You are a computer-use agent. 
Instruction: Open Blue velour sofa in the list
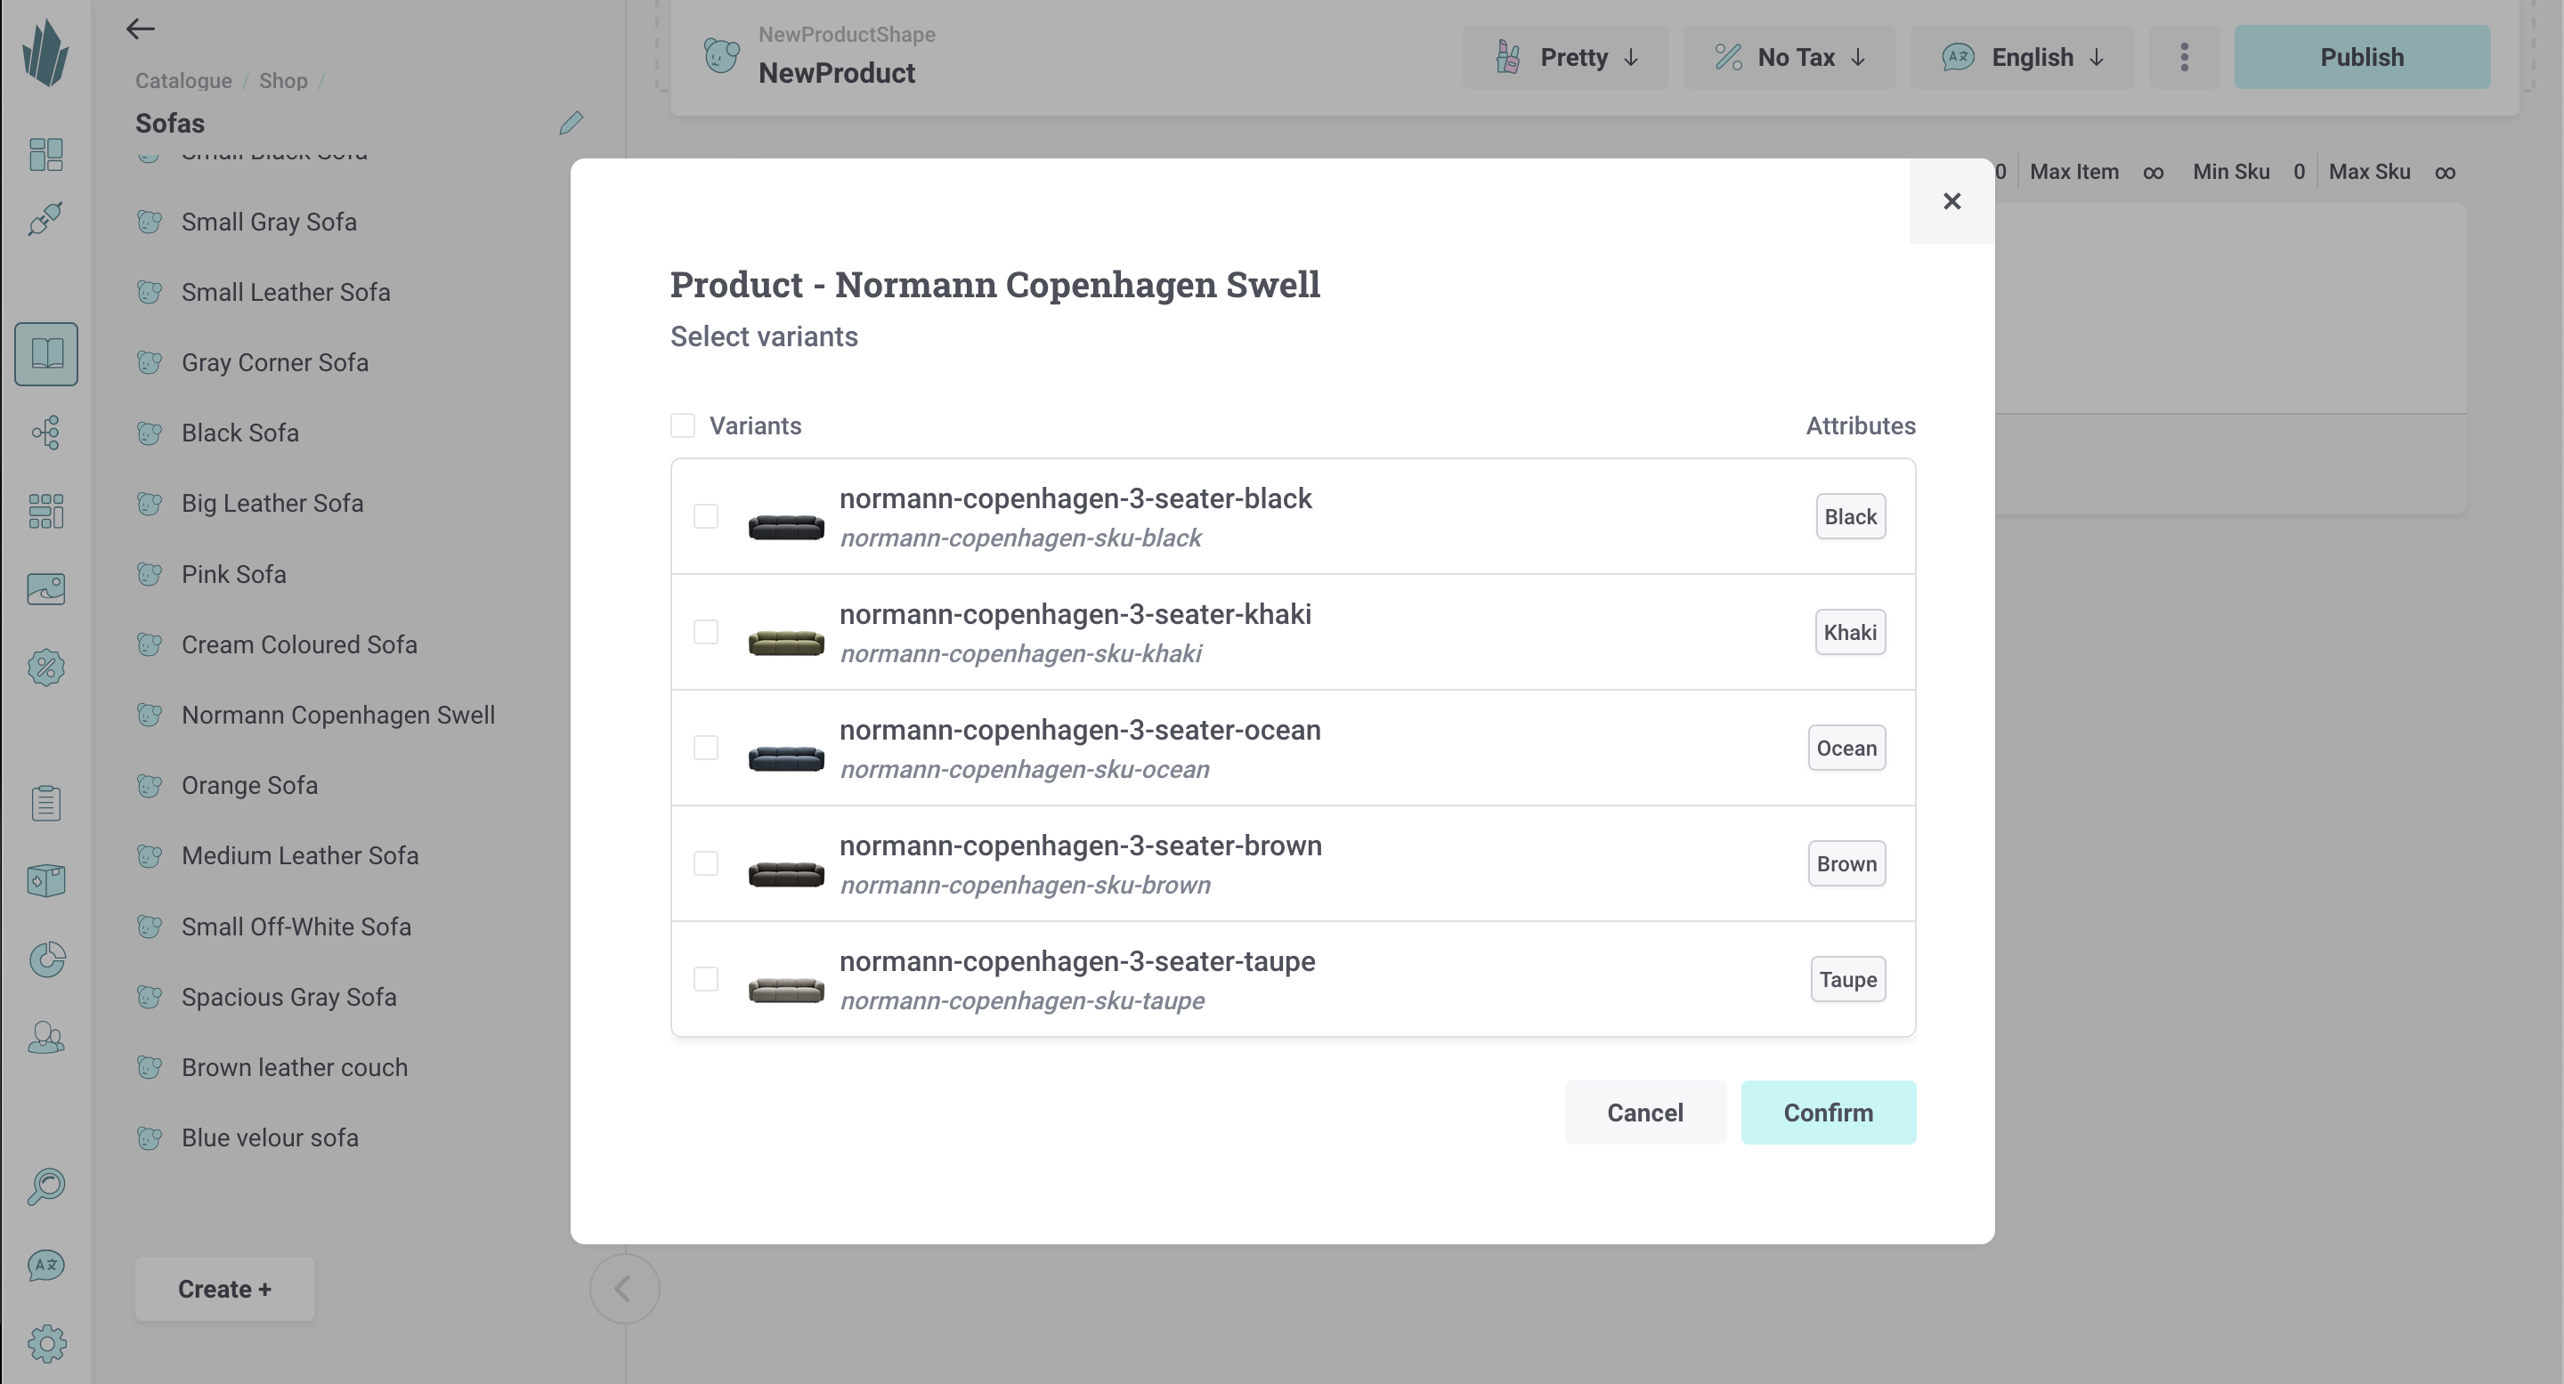270,1137
